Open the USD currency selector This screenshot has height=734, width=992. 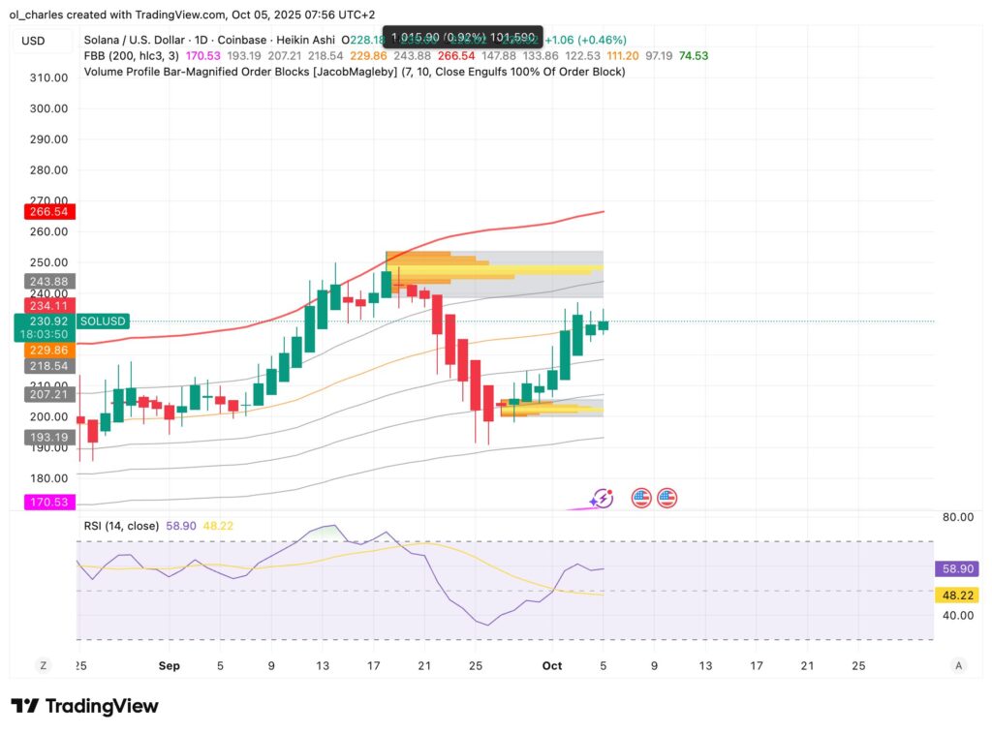[x=34, y=41]
